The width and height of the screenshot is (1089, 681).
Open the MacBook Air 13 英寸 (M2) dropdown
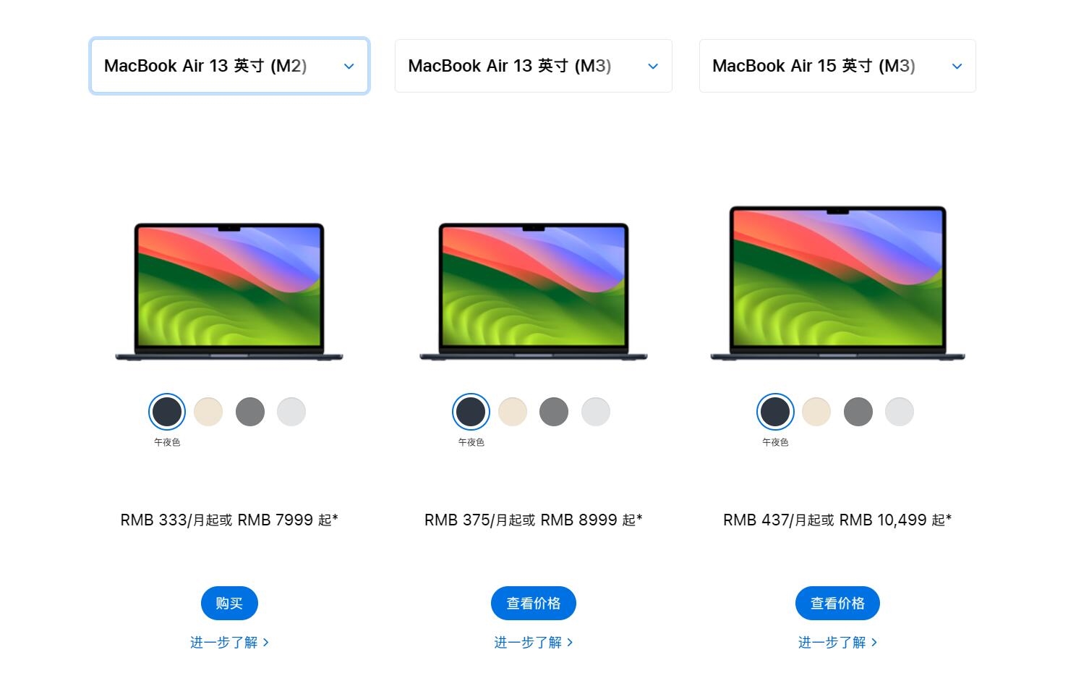pyautogui.click(x=229, y=66)
